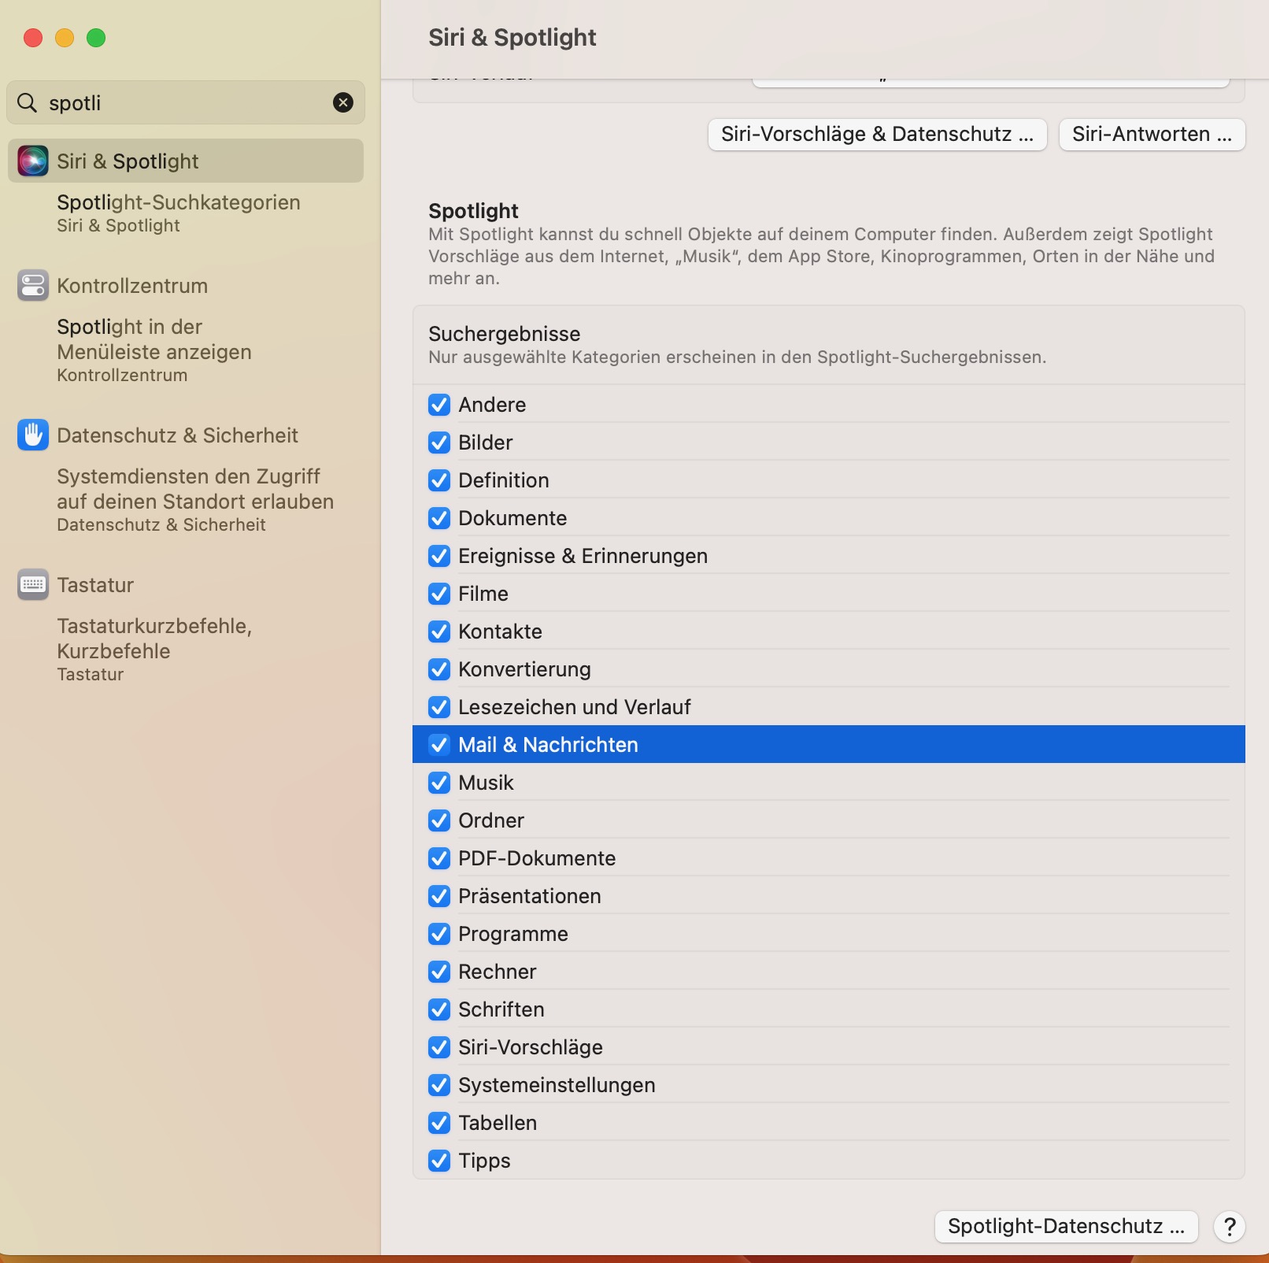Click the Kontrollzentrum sidebar icon

(33, 285)
